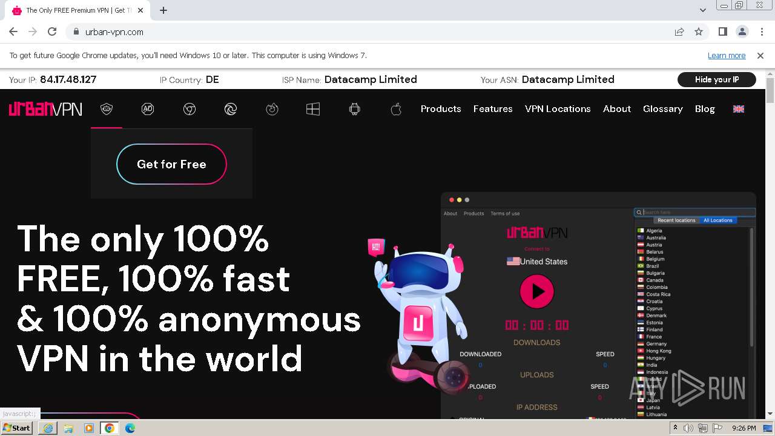Click Australia in the location list
Viewport: 775px width, 436px height.
(656, 238)
